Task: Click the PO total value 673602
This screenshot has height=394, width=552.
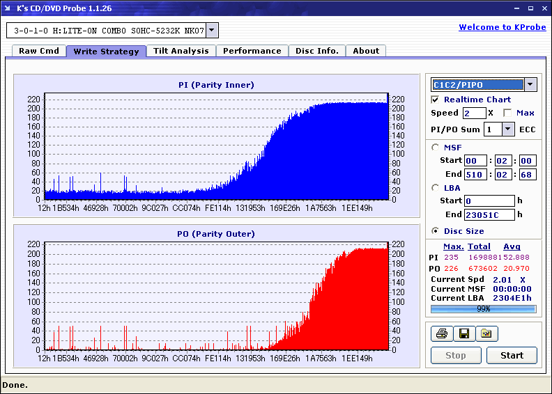Action: pyautogui.click(x=482, y=269)
